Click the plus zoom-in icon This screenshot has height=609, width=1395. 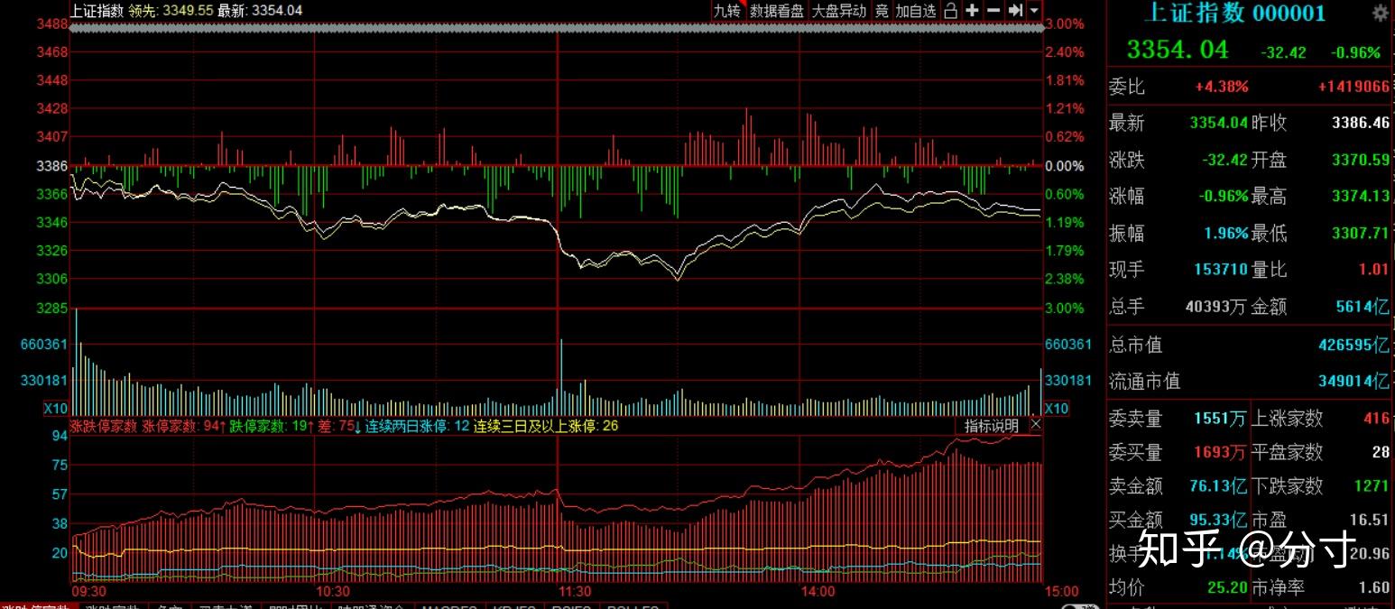(972, 11)
